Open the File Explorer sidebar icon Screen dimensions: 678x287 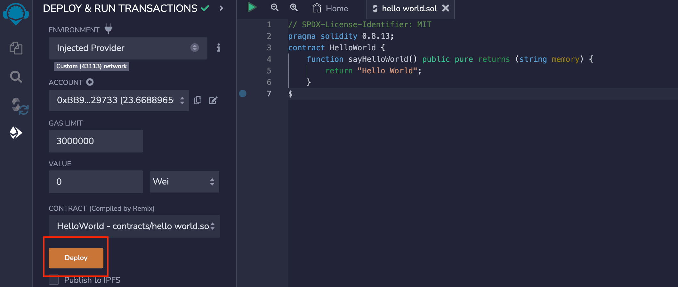click(x=16, y=48)
